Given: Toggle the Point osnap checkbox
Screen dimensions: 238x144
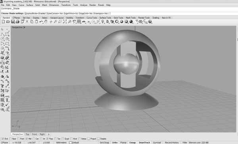Looking at the screenshot, I should pyautogui.click(x=18, y=139).
